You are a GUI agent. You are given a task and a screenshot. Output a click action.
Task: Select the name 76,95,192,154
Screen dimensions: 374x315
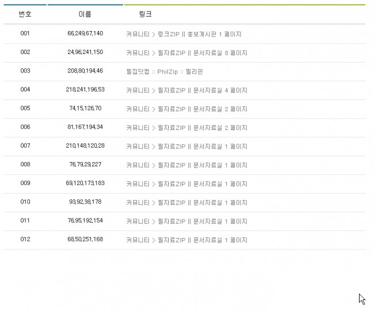click(85, 220)
